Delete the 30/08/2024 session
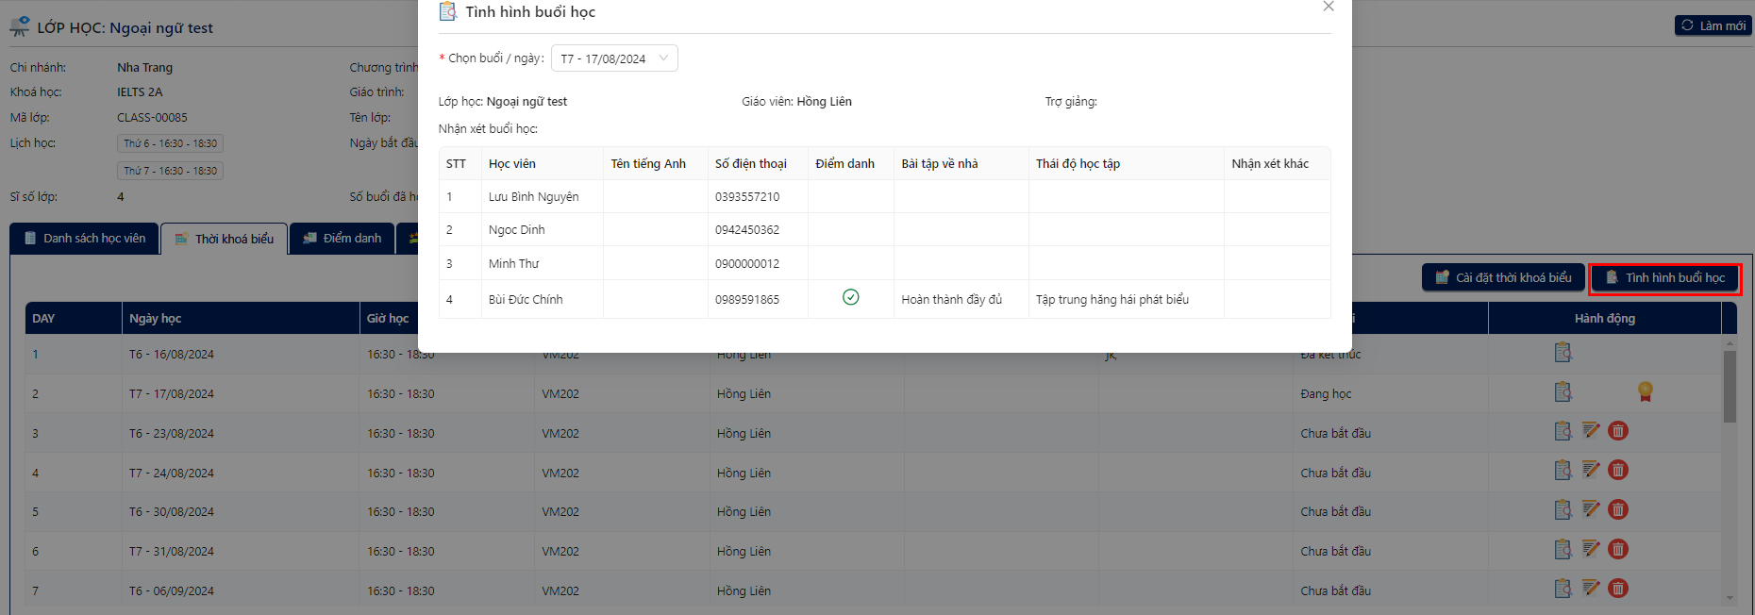Screen dimensions: 1755x615 coord(1618,509)
